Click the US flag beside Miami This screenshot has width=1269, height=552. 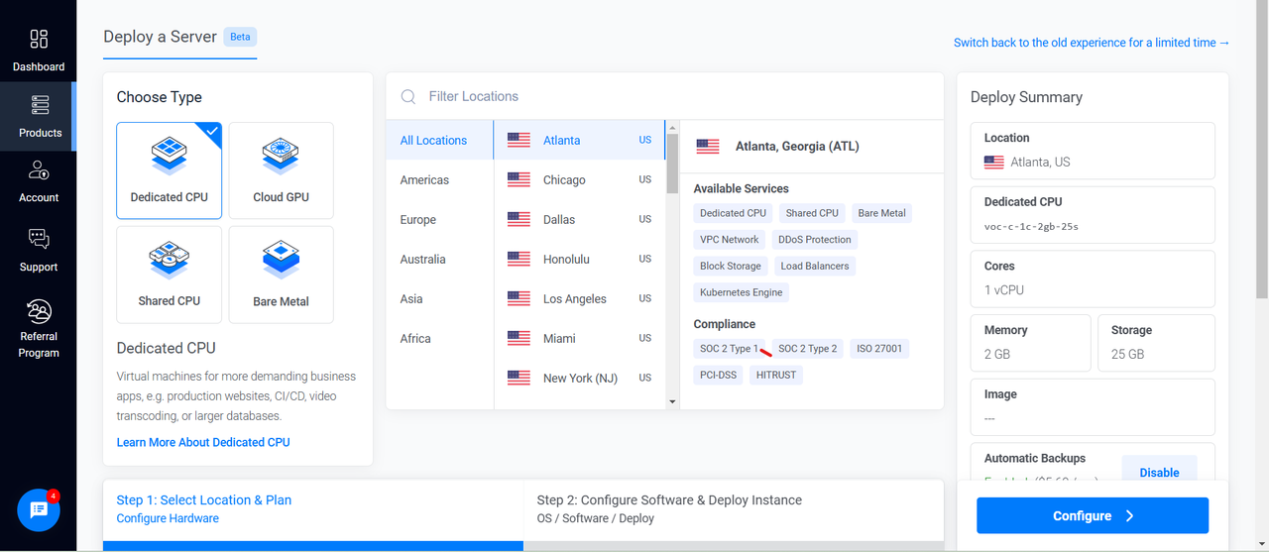click(519, 339)
